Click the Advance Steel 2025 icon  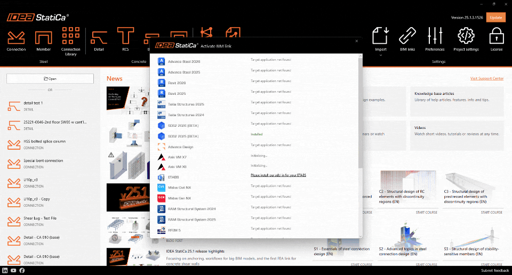pyautogui.click(x=161, y=72)
